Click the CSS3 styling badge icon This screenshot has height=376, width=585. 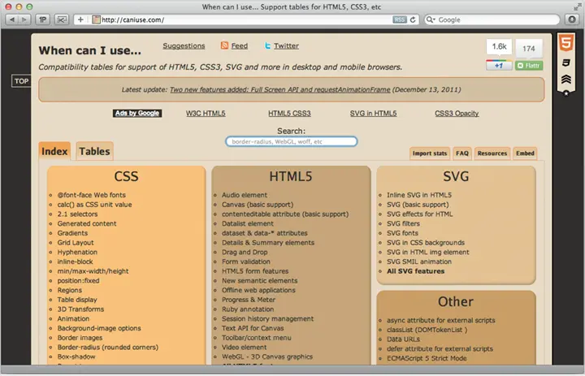(x=566, y=63)
